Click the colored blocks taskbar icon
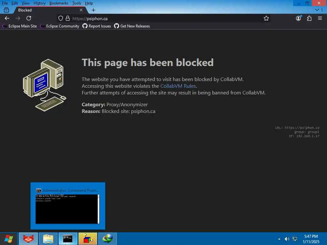 pyautogui.click(x=88, y=239)
